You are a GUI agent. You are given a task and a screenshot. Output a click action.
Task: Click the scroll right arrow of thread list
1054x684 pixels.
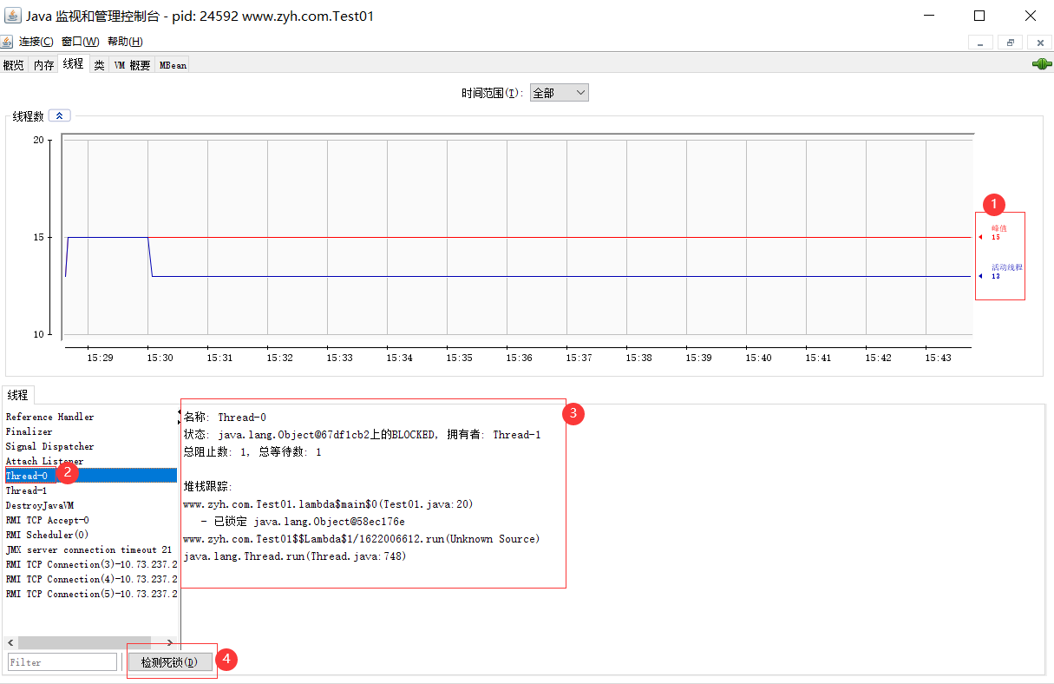click(170, 642)
